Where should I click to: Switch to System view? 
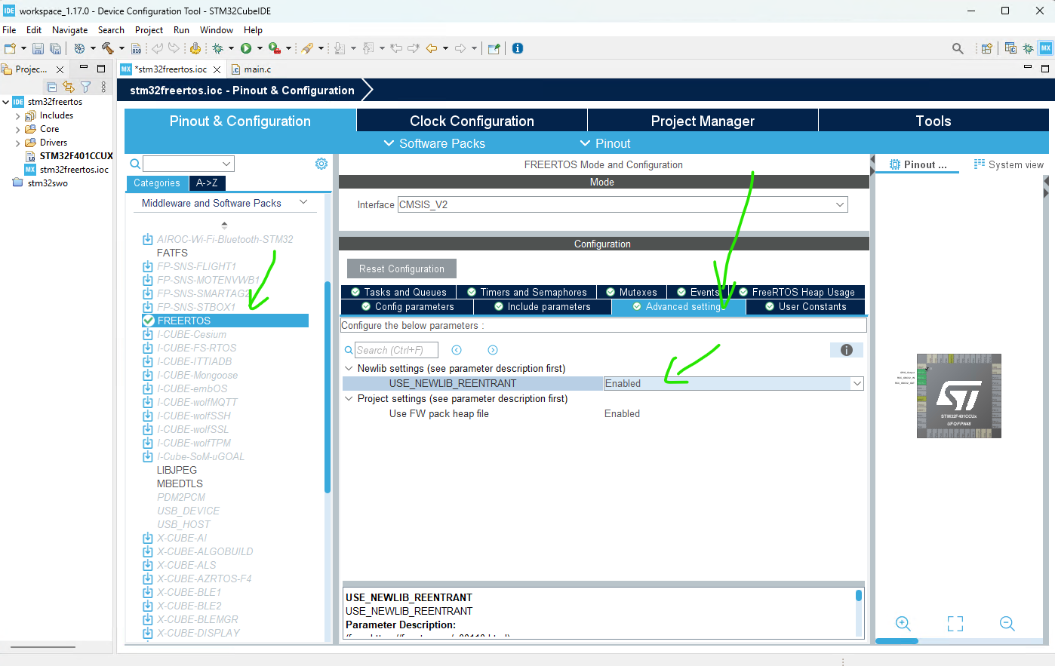(x=1008, y=164)
